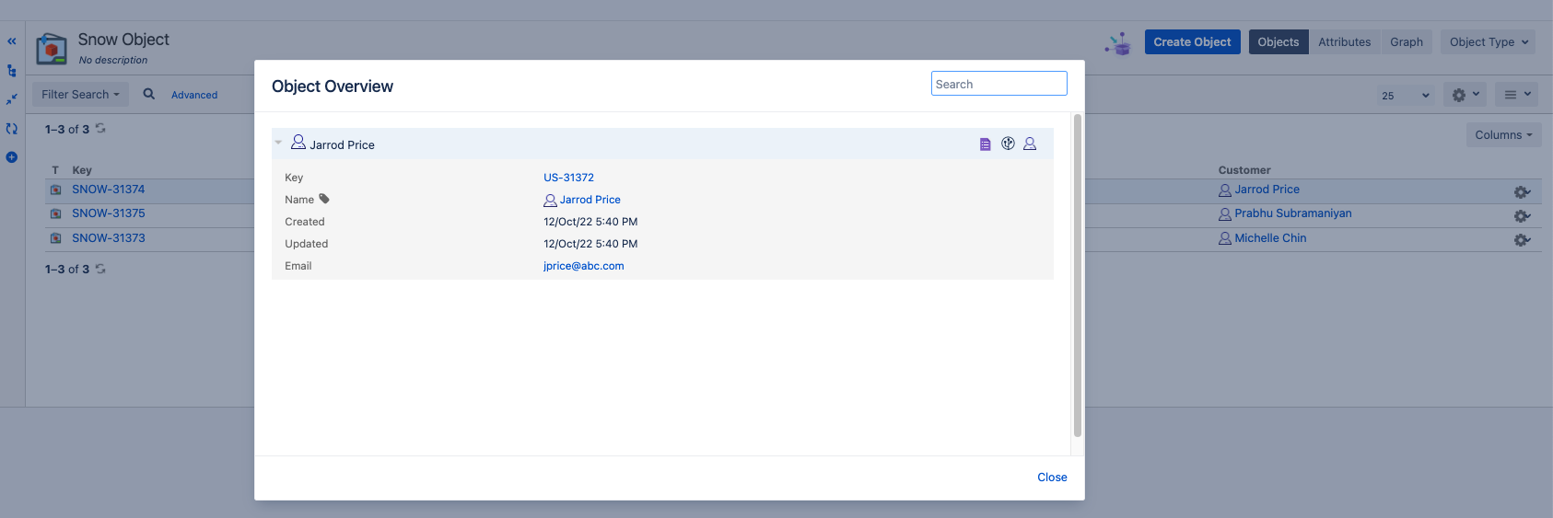The height and width of the screenshot is (518, 1553).
Task: Collapse the Jarrod Price overview section
Action: 278,143
